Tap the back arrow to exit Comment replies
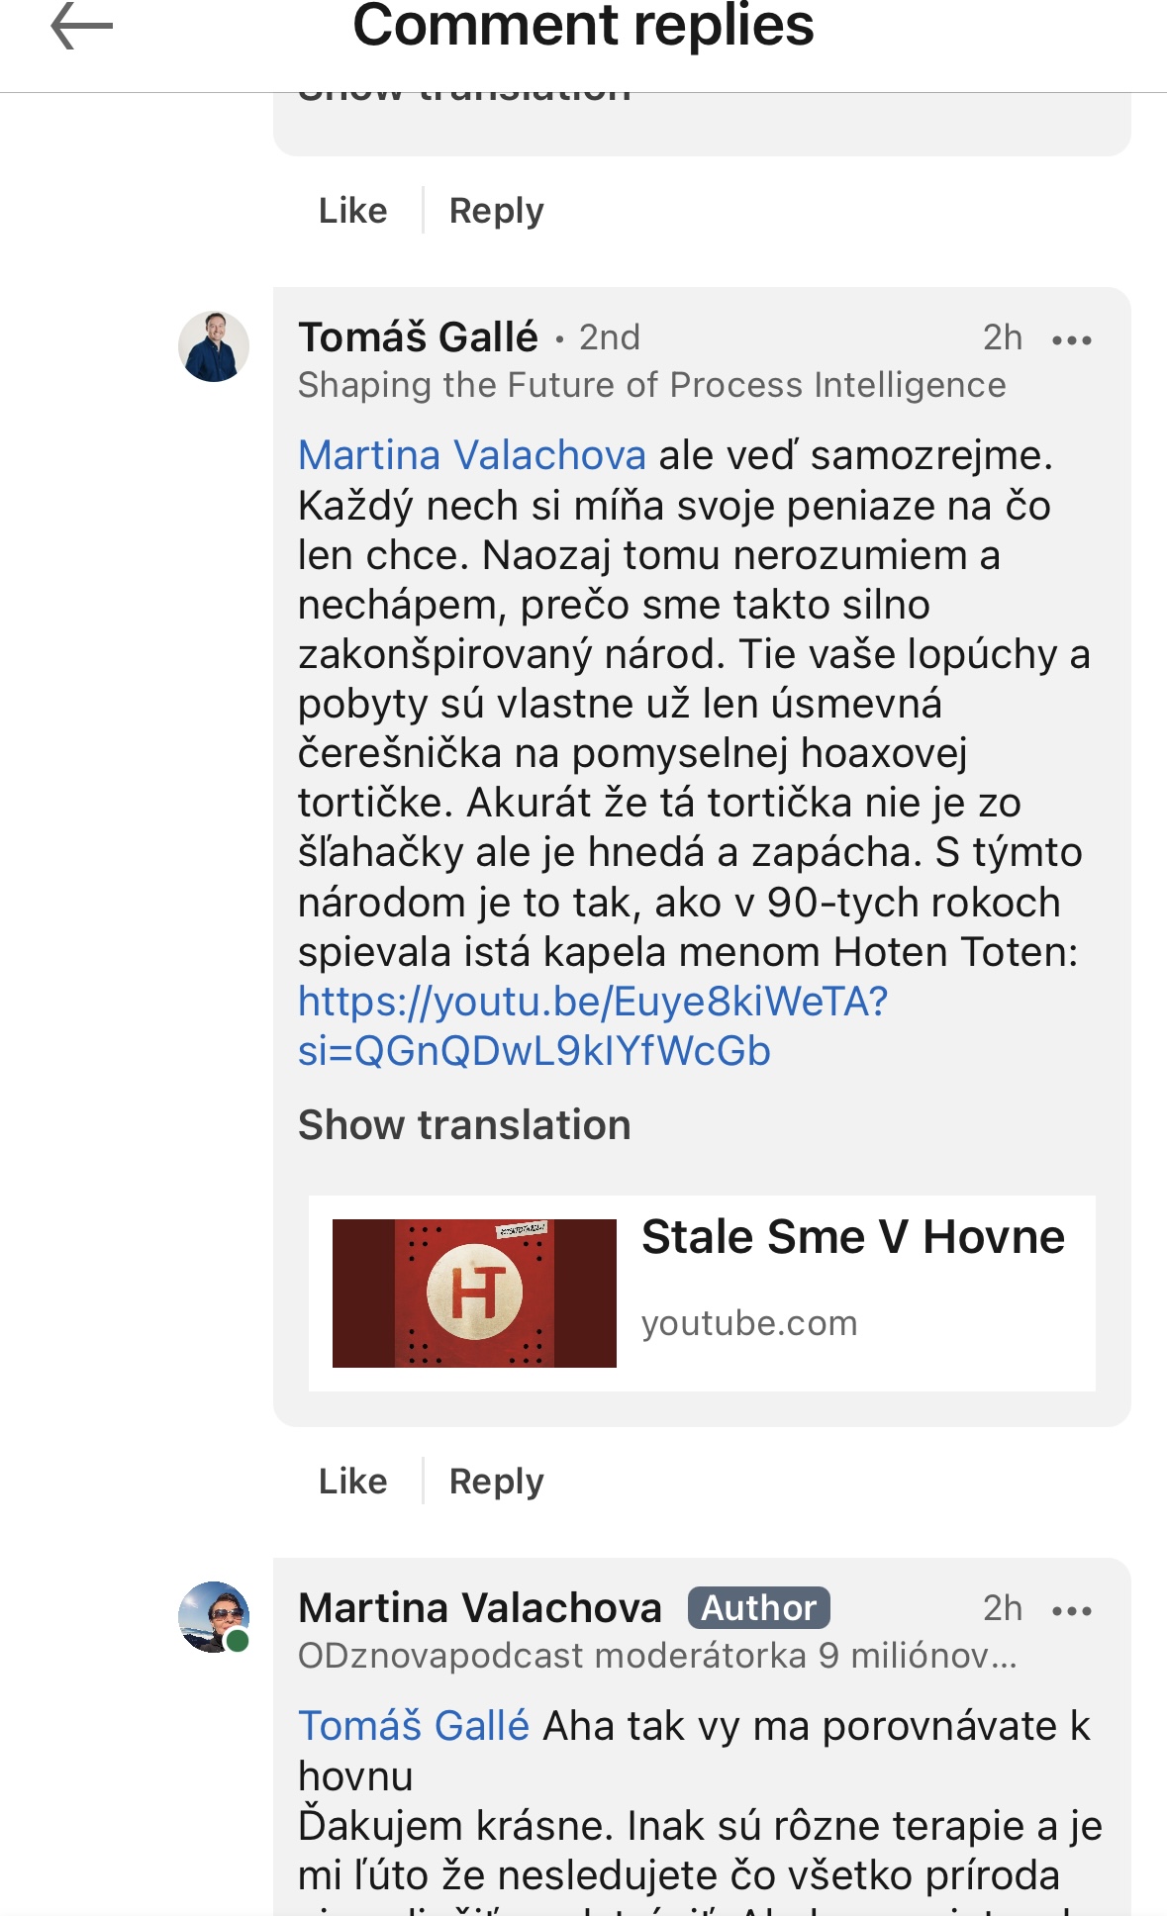Viewport: 1167px width, 1916px height. click(69, 27)
